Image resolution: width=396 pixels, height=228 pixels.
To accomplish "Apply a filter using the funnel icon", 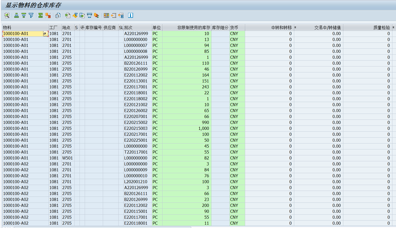I will point(31,15).
